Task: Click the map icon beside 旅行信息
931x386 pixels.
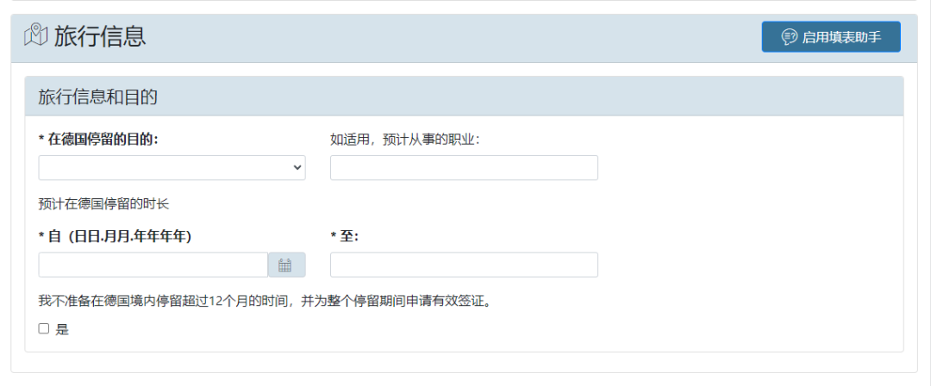Action: pos(35,35)
